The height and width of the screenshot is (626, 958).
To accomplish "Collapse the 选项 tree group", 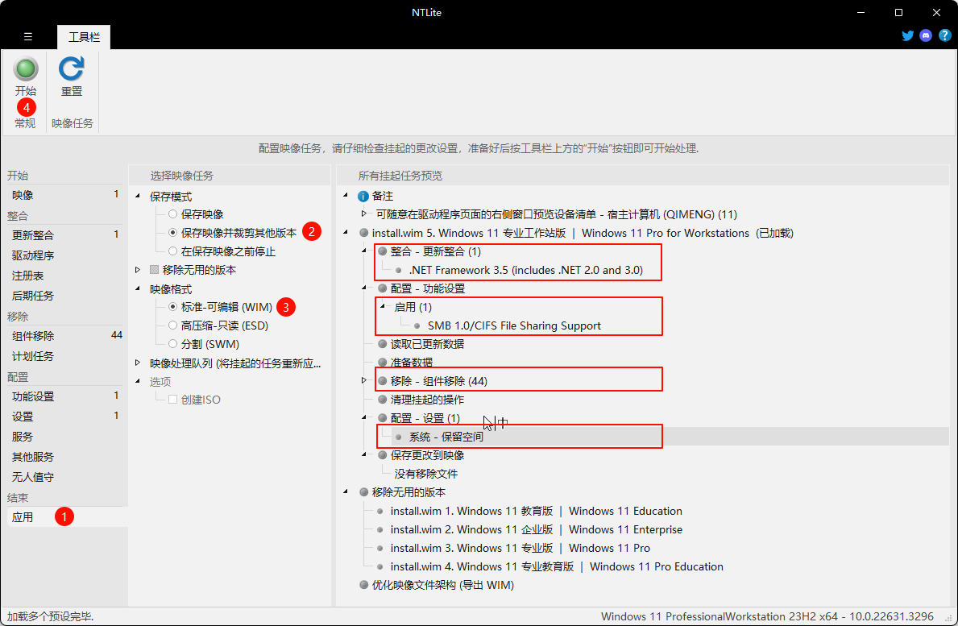I will click(138, 381).
